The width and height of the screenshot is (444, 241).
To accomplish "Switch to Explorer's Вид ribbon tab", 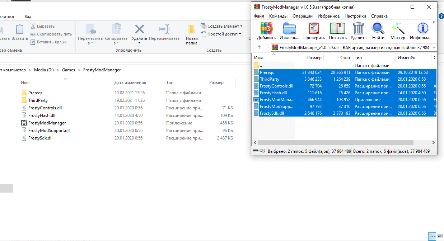I will click(28, 16).
